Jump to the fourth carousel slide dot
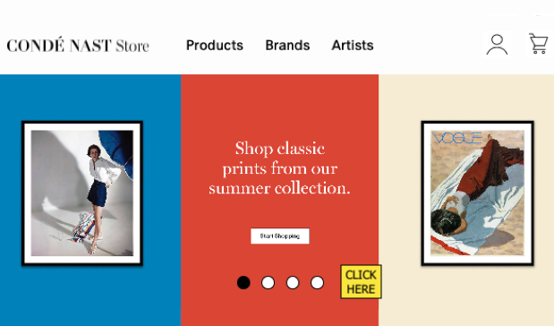This screenshot has height=326, width=554. tap(318, 282)
